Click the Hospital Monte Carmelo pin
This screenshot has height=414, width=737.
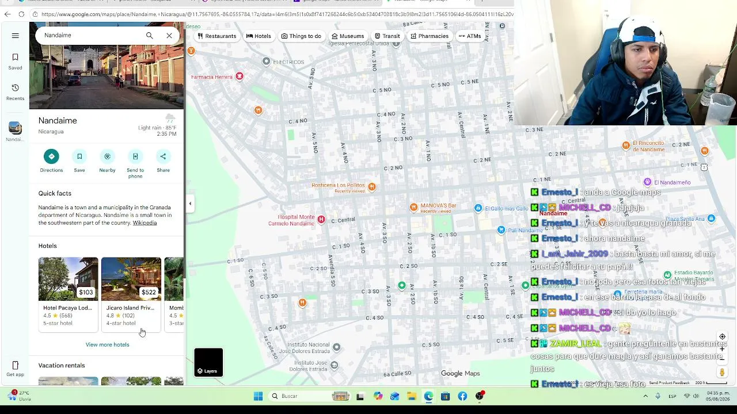point(321,220)
